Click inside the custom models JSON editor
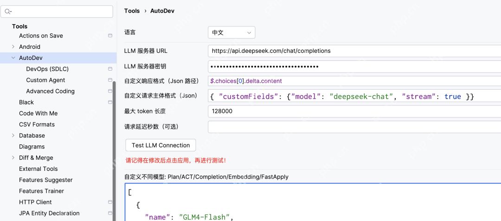The width and height of the screenshot is (501, 221). click(x=313, y=202)
